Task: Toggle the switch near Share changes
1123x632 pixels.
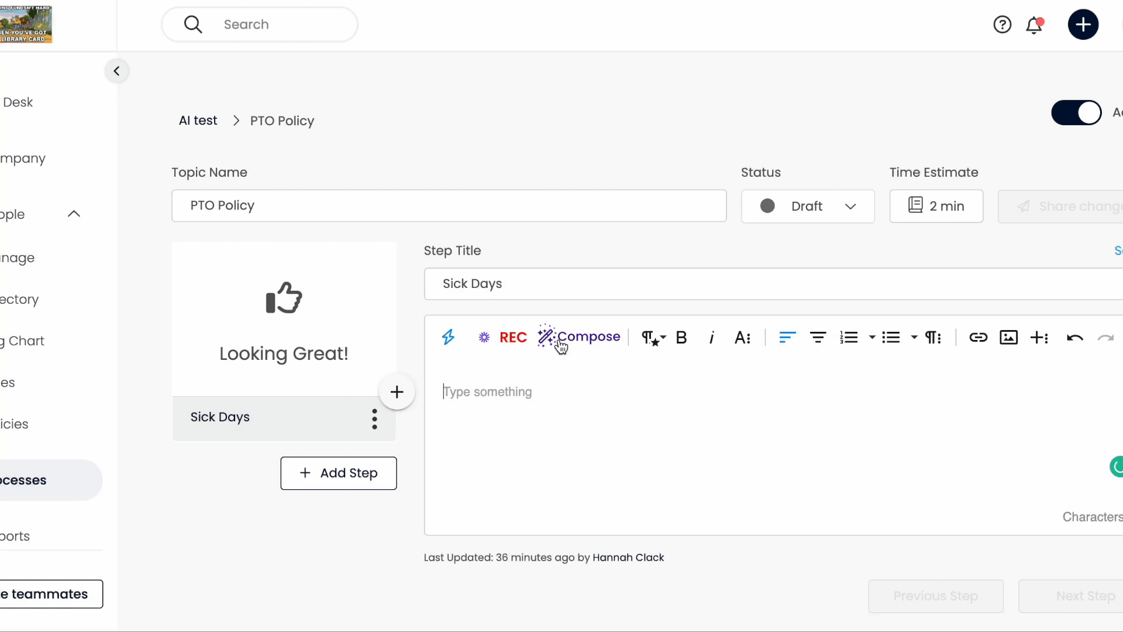Action: pyautogui.click(x=1076, y=112)
